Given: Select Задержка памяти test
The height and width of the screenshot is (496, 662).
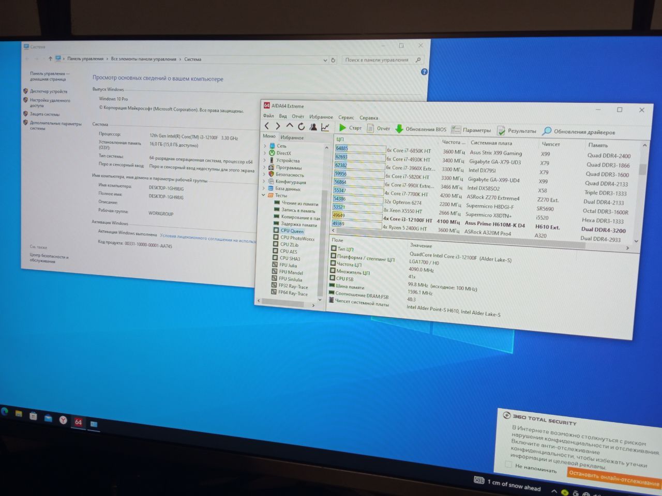Looking at the screenshot, I should (x=295, y=224).
